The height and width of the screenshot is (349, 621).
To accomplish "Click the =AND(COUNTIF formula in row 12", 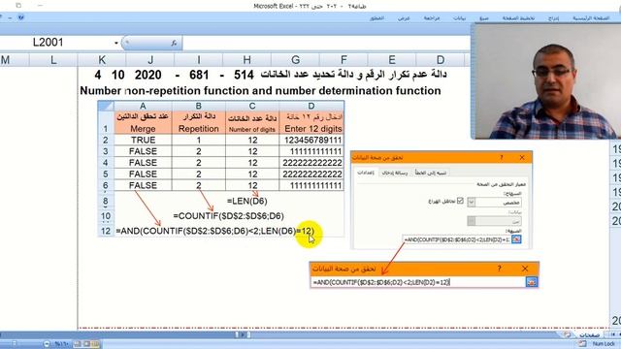I will tap(214, 231).
